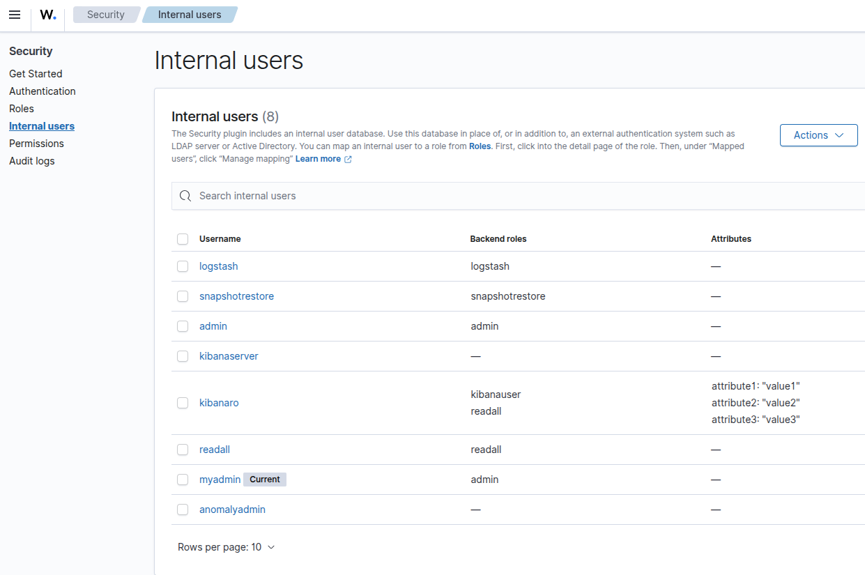Open the Actions dropdown
The image size is (865, 575).
coord(818,135)
